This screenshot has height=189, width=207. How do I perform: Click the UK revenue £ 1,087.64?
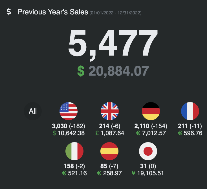tap(110, 133)
